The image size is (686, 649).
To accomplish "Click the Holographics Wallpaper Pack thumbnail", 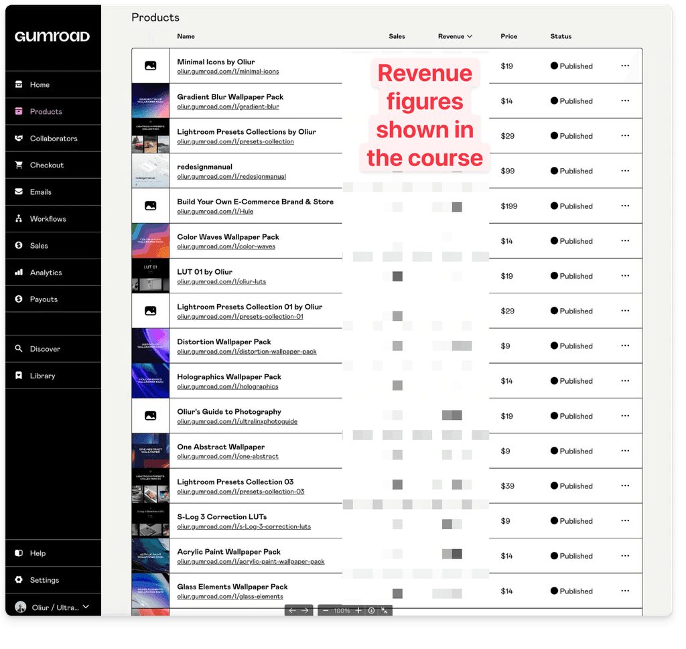I will click(x=151, y=380).
